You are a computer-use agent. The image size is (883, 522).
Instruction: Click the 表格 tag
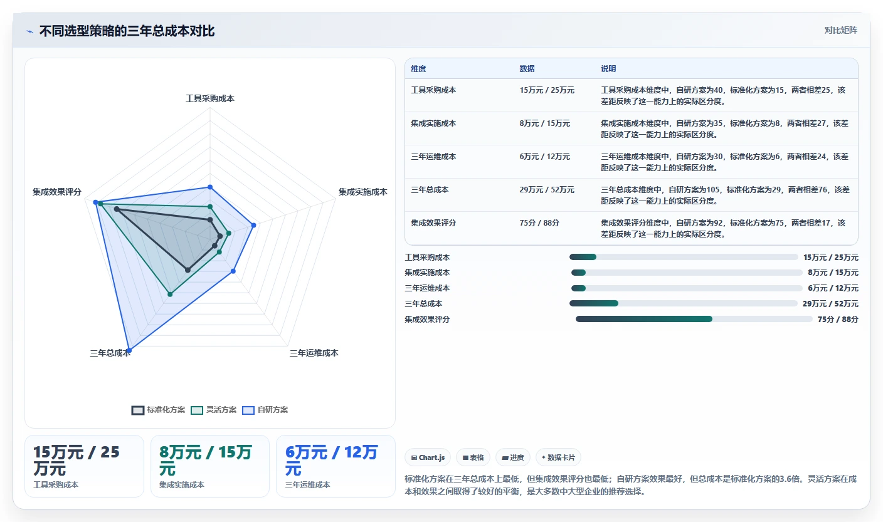tap(473, 457)
